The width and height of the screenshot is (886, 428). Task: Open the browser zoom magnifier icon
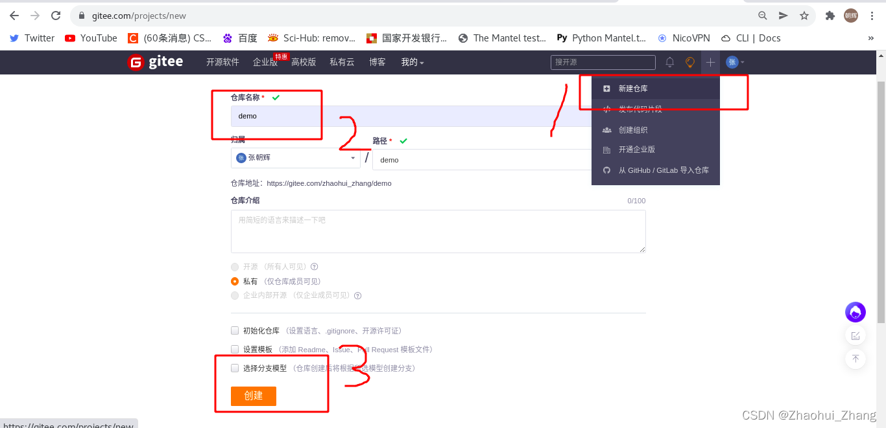[x=763, y=16]
